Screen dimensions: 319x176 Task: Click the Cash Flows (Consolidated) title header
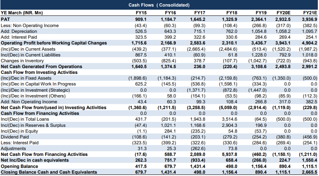pos(159,5)
